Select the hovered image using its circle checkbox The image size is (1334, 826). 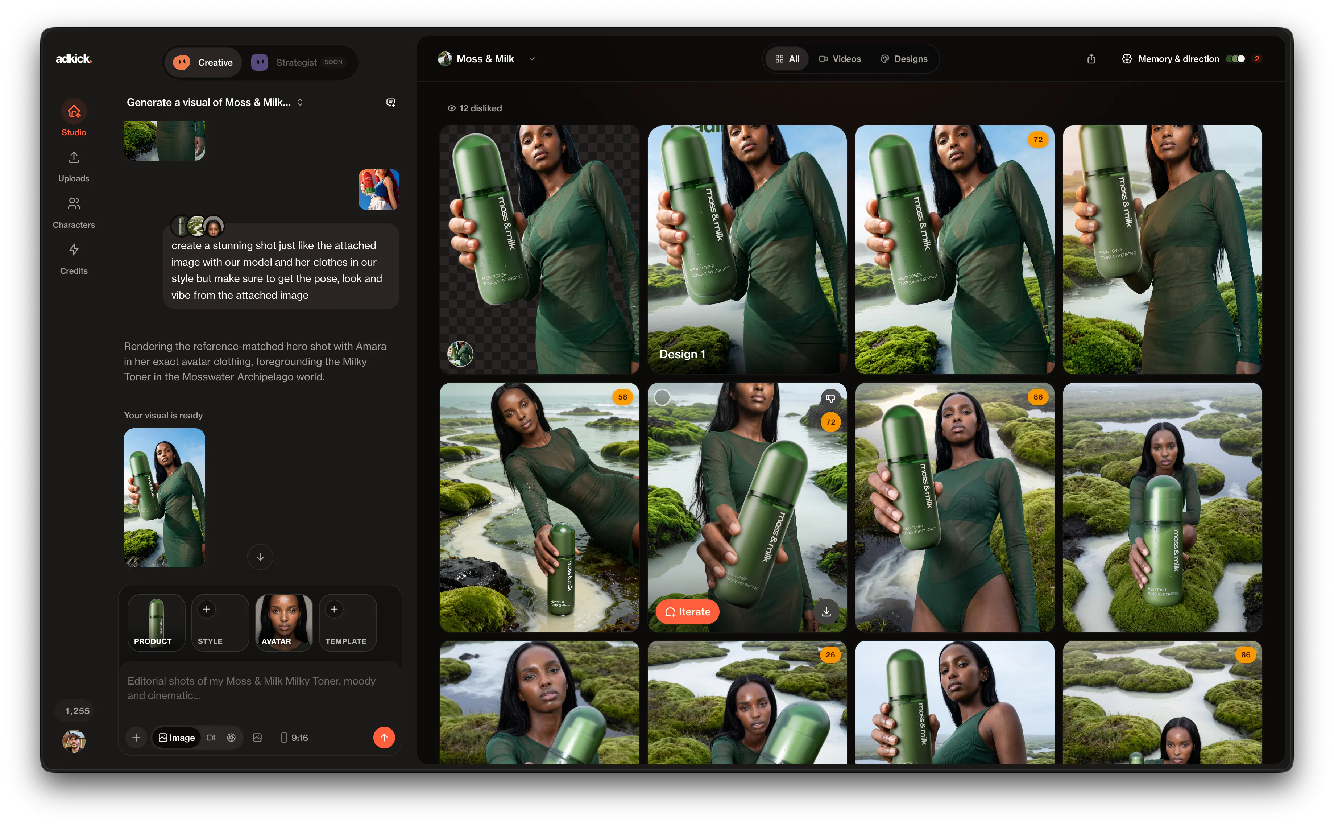pos(662,397)
